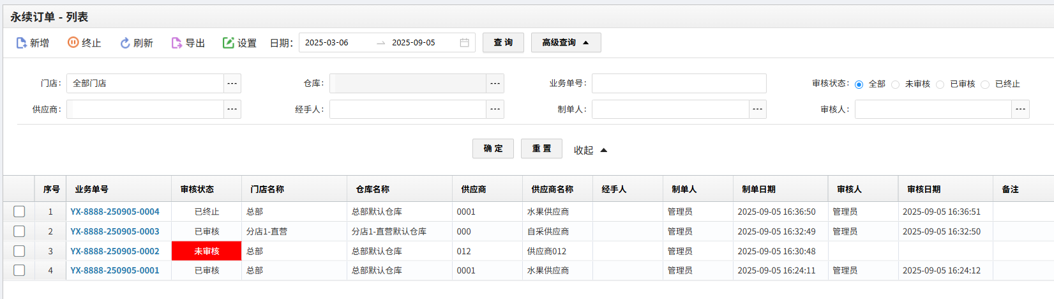The width and height of the screenshot is (1054, 299).
Task: Click the supplier code 012 cell
Action: tap(488, 251)
